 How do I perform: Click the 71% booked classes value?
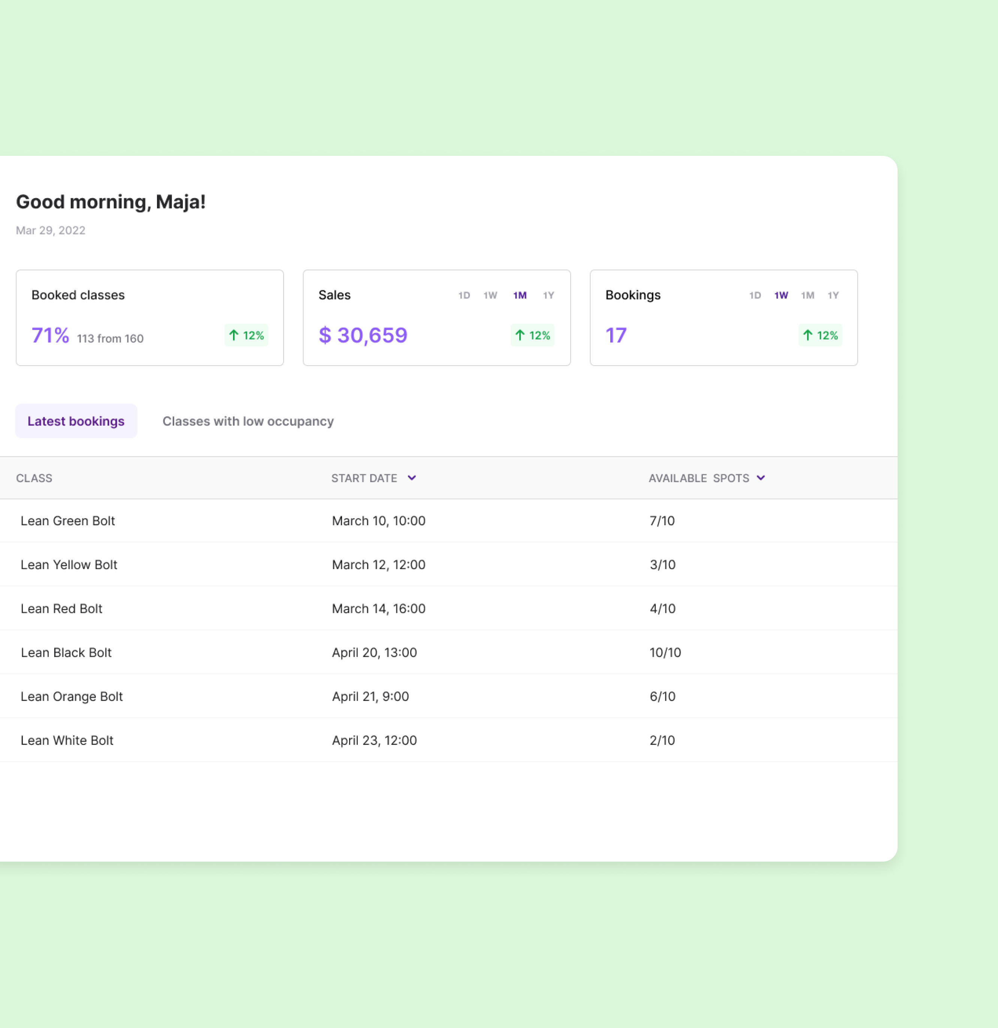pyautogui.click(x=50, y=335)
